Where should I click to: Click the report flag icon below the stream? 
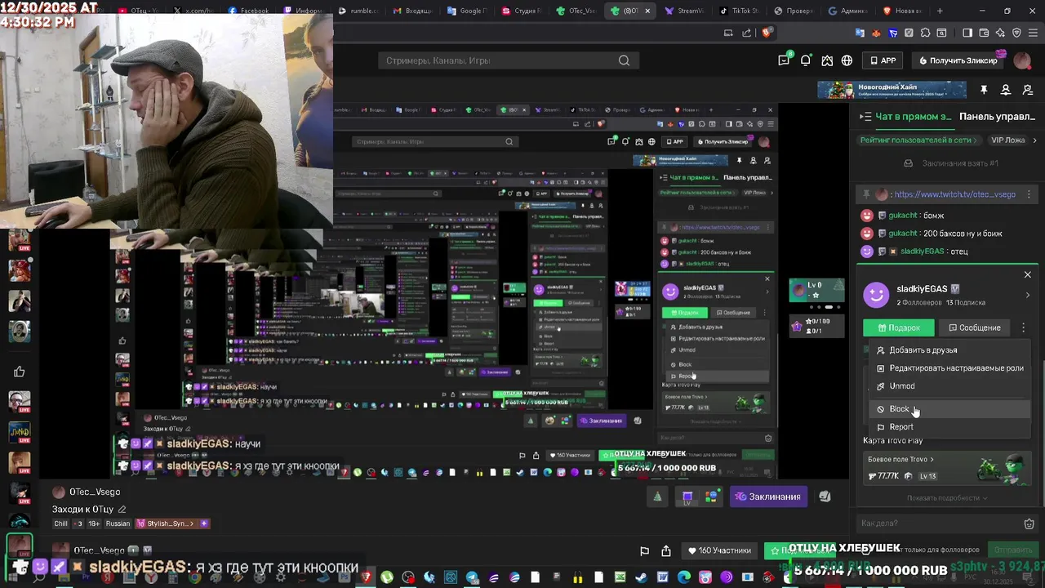click(644, 550)
